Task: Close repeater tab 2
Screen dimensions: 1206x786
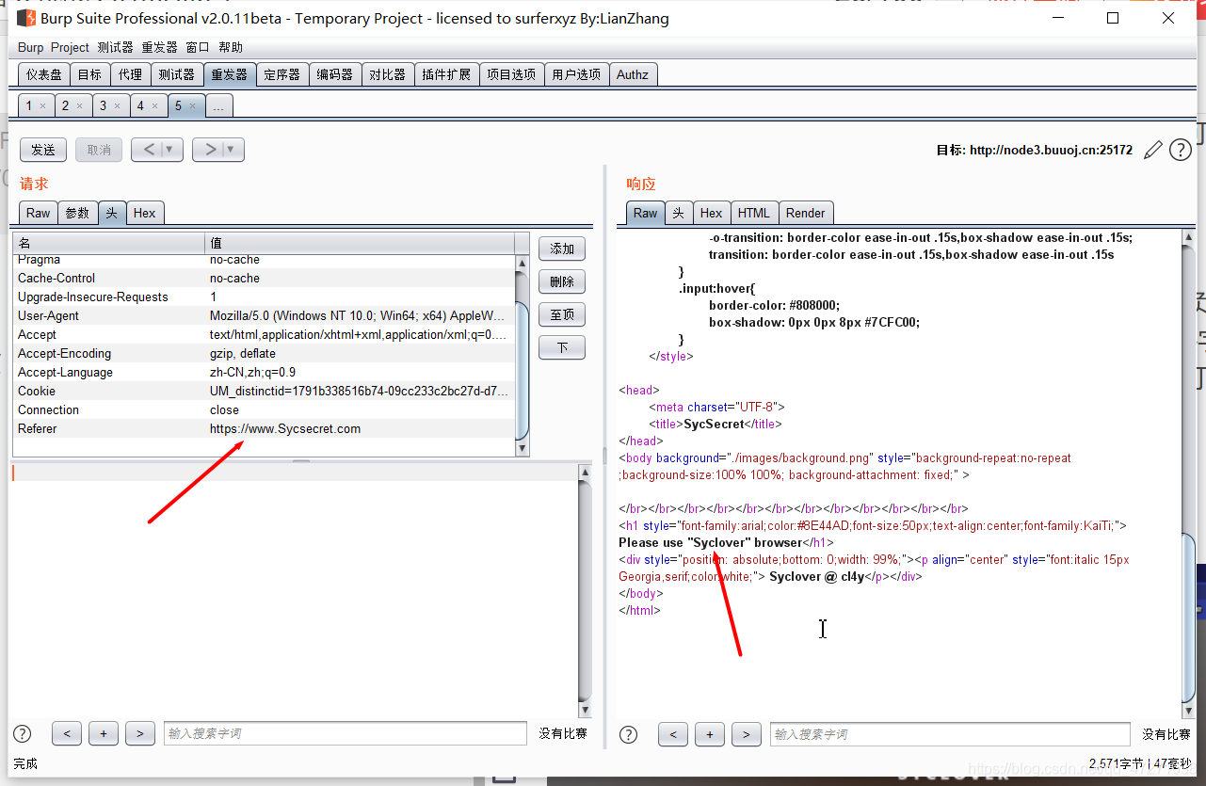Action: coord(80,106)
